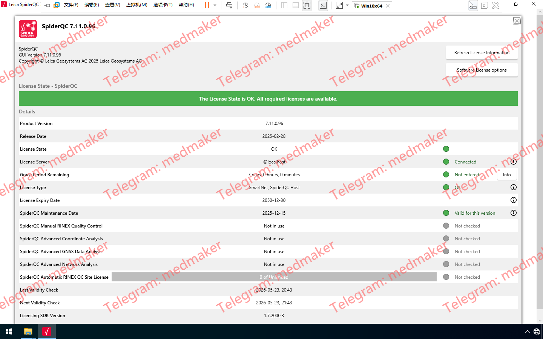Viewport: 543px width, 339px height.
Task: Click the Leica SpiderQC taskbar icon
Action: [x=47, y=331]
